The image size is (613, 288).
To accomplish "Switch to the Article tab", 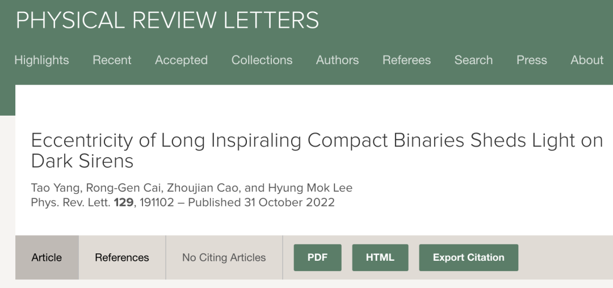I will 47,257.
